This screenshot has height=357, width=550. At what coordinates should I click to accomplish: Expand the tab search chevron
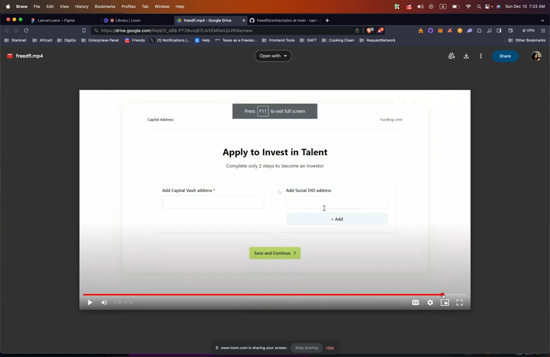click(543, 20)
